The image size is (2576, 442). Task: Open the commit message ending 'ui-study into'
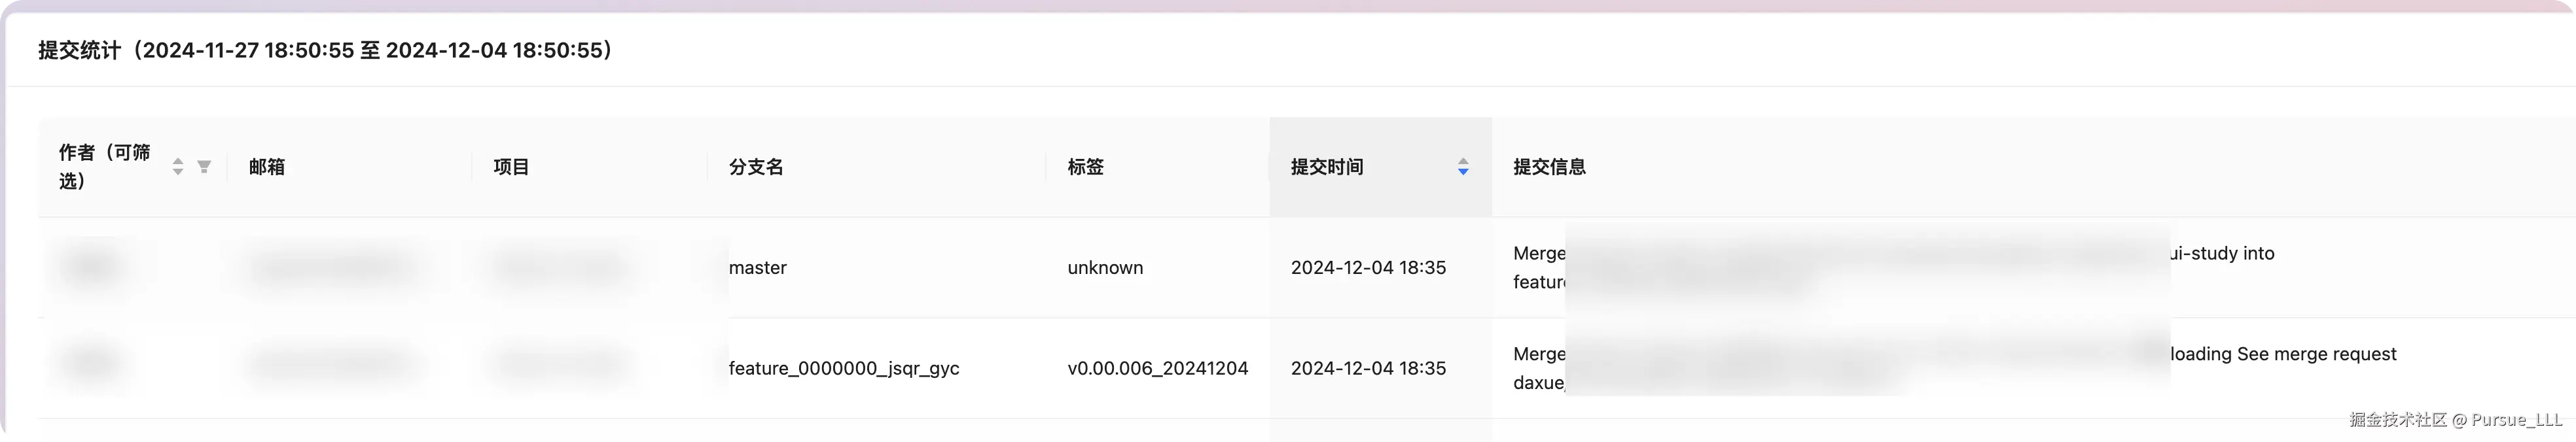[x=2222, y=254]
